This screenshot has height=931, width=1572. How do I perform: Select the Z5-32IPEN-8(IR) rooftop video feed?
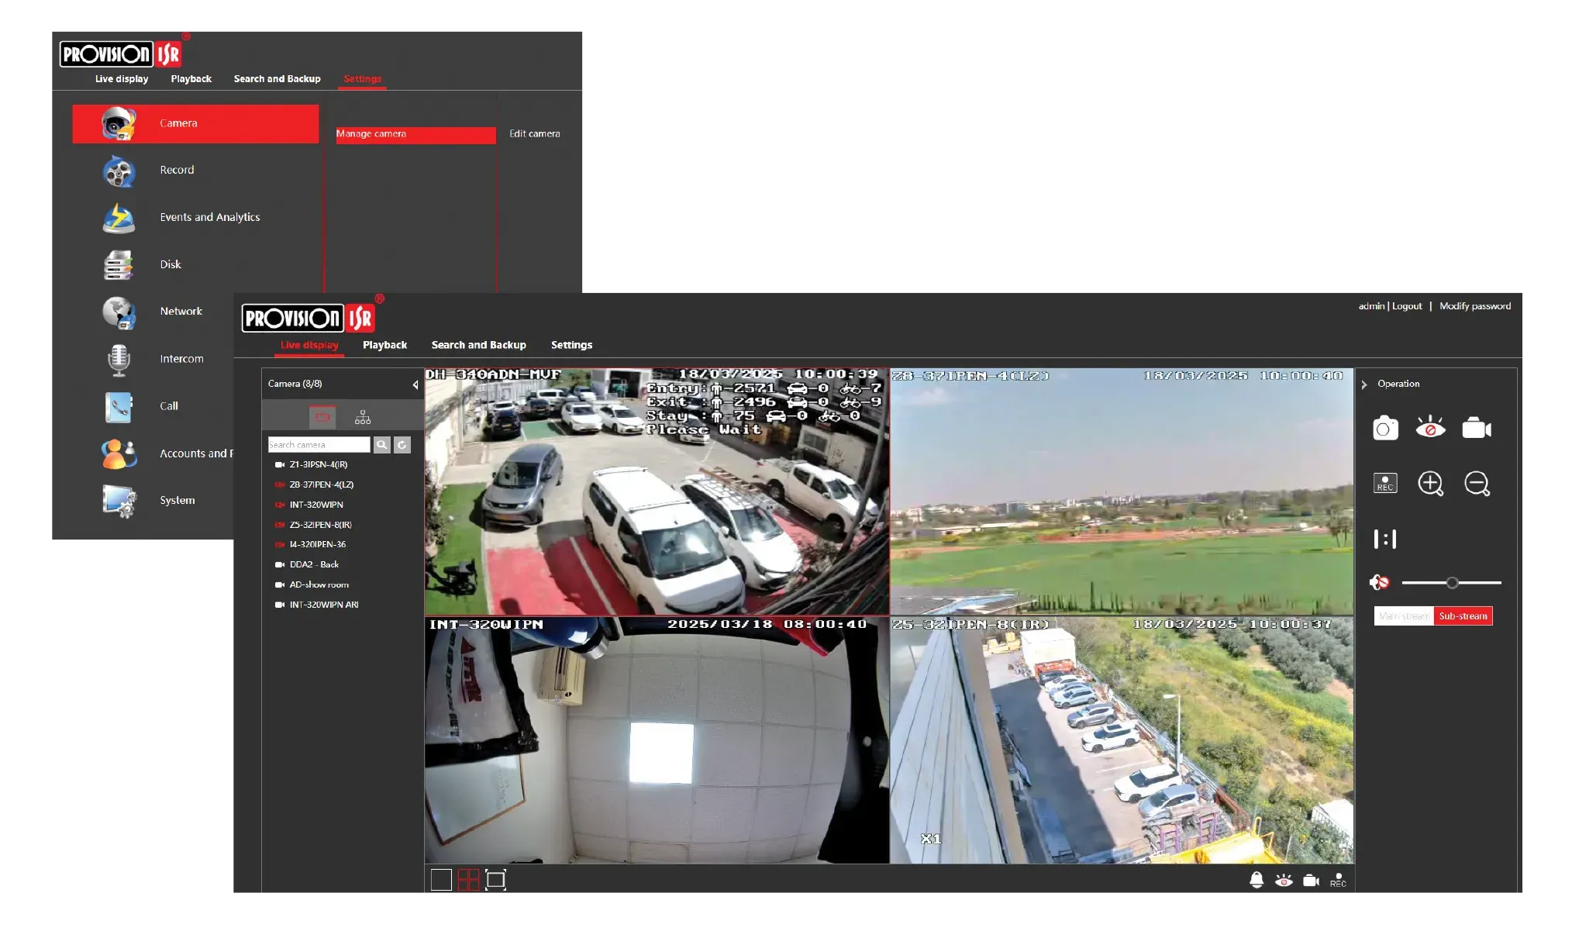point(1122,740)
